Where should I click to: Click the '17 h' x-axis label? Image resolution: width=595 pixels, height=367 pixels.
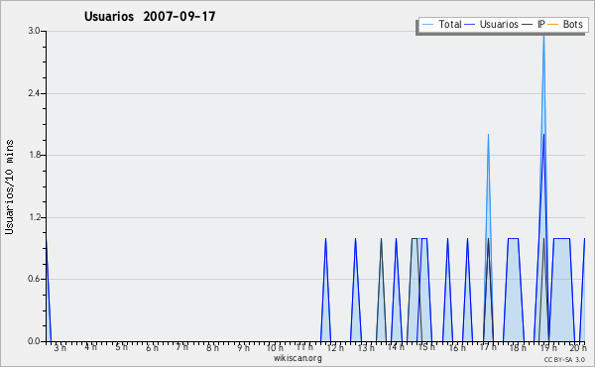coord(488,347)
